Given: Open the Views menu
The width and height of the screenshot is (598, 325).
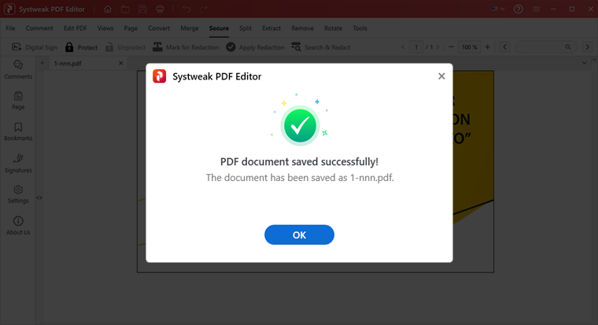Looking at the screenshot, I should point(105,28).
